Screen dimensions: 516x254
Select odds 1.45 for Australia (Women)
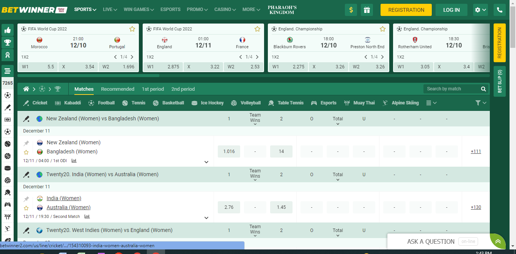click(x=281, y=207)
